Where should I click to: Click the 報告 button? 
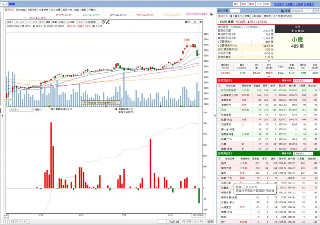coord(244,4)
